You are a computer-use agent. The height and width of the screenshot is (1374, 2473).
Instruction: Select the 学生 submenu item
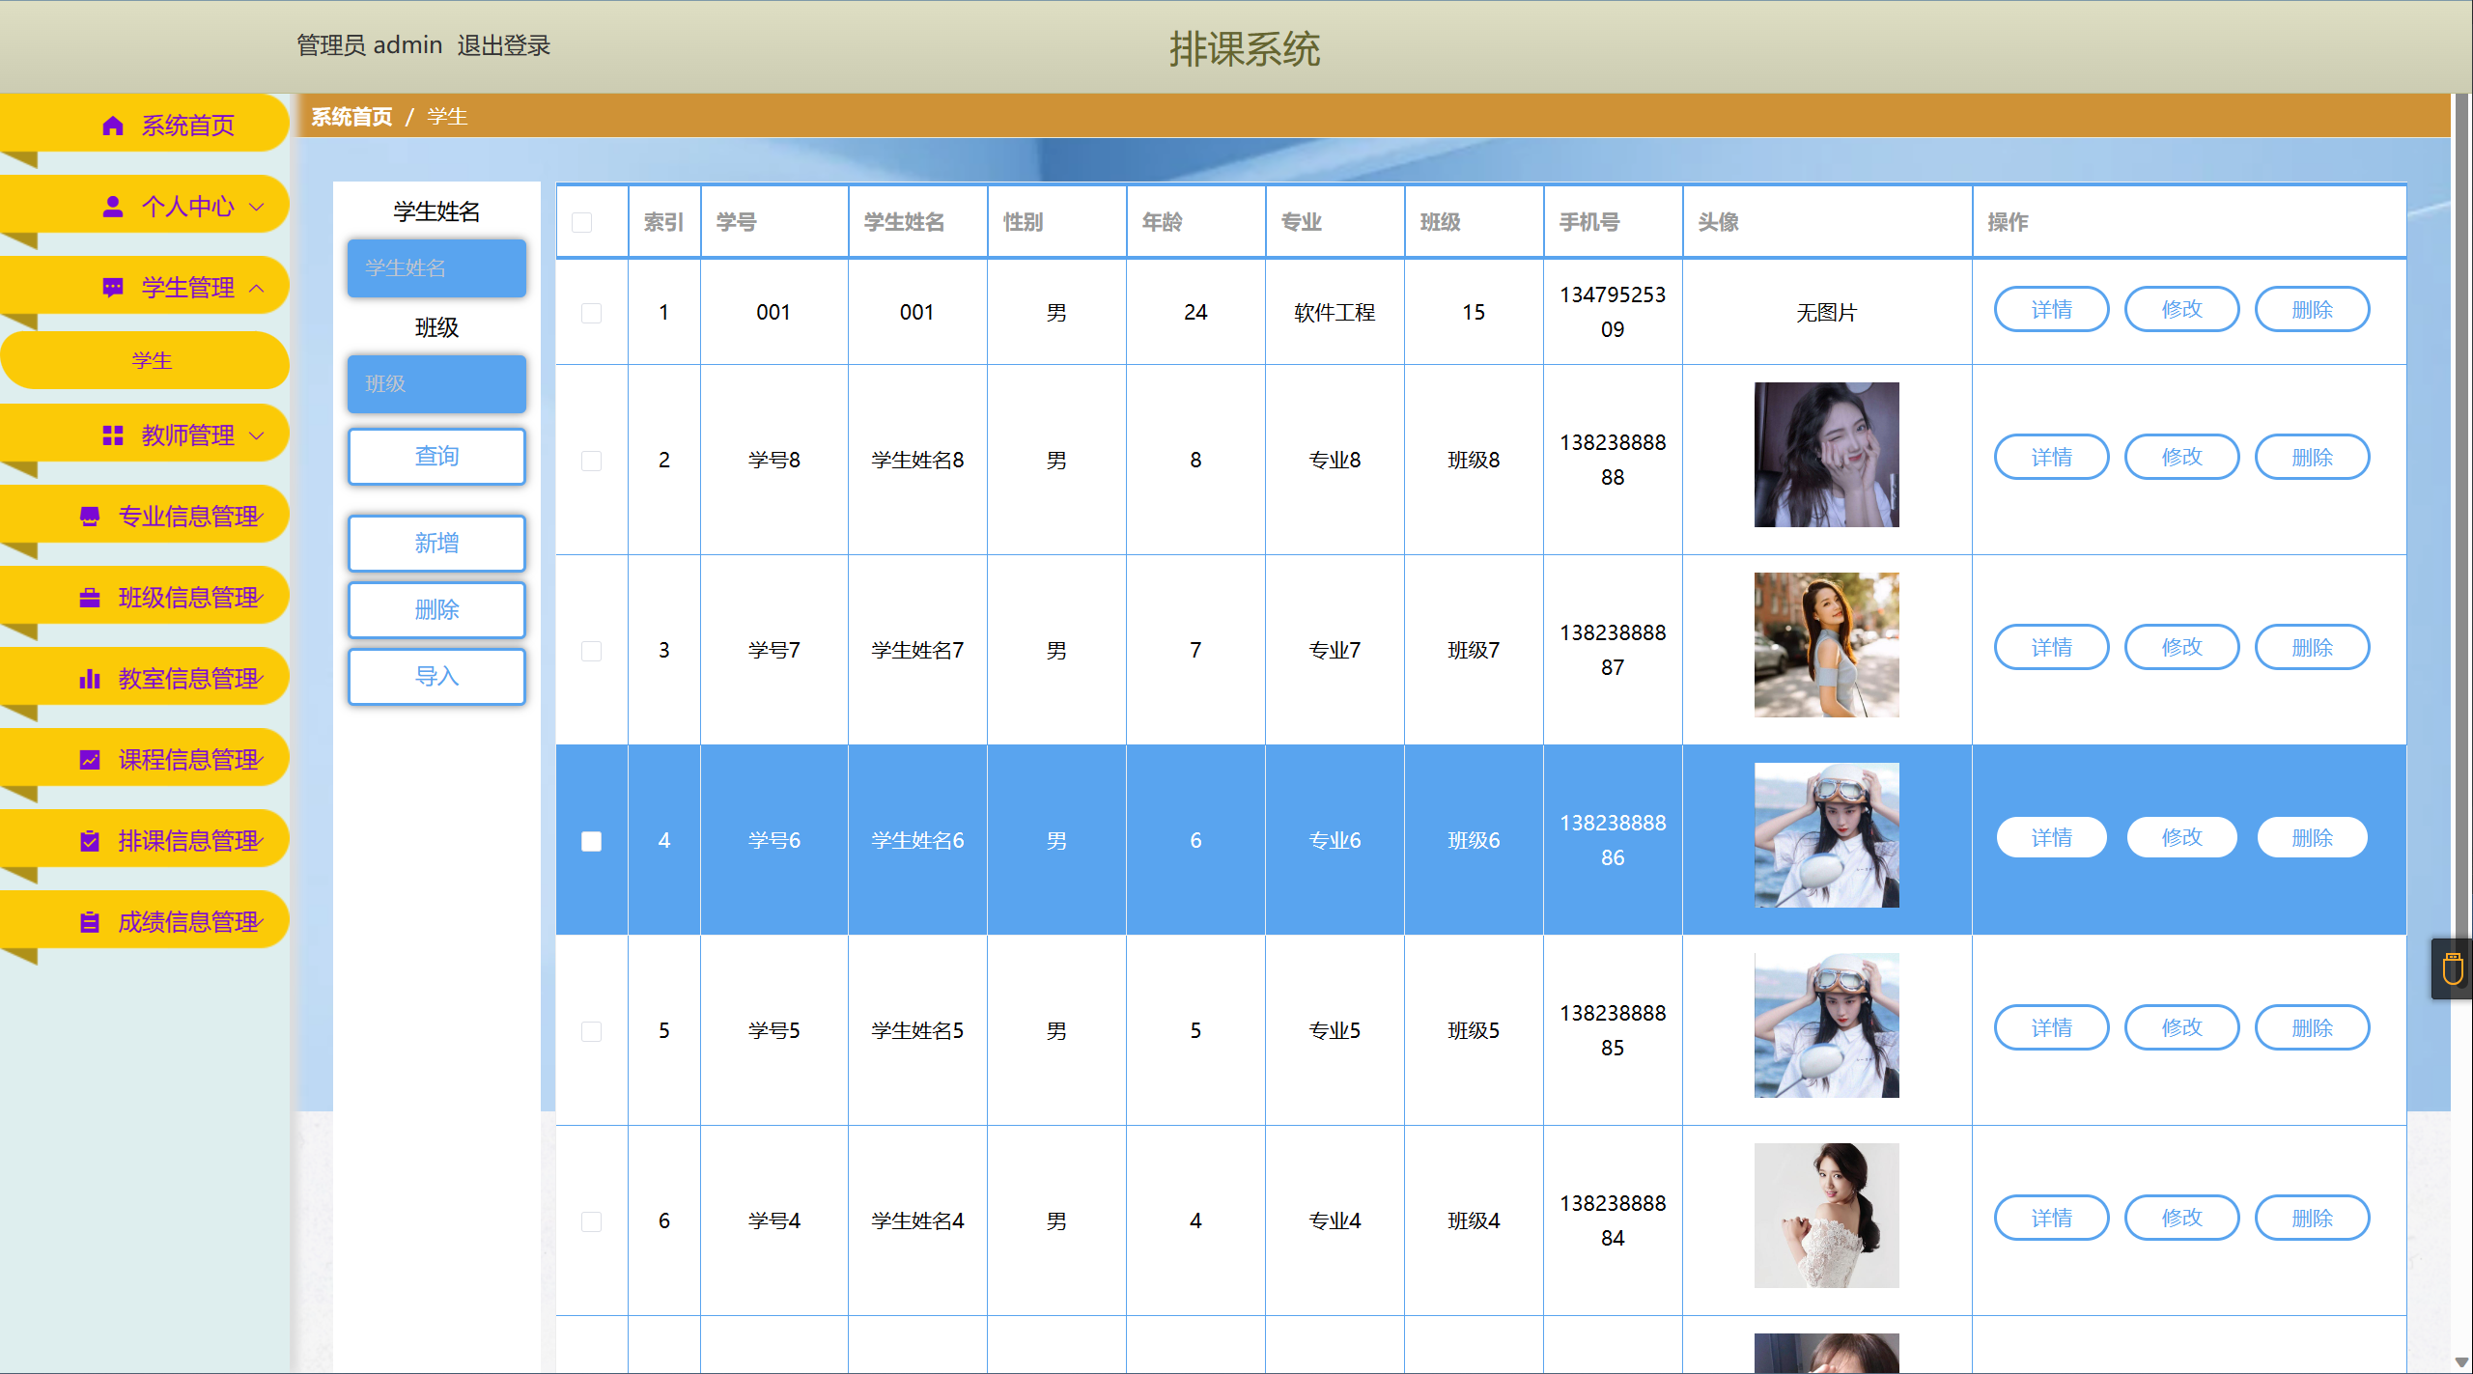145,360
